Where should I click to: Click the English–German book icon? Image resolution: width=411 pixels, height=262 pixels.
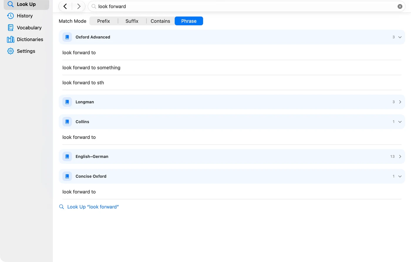click(67, 156)
